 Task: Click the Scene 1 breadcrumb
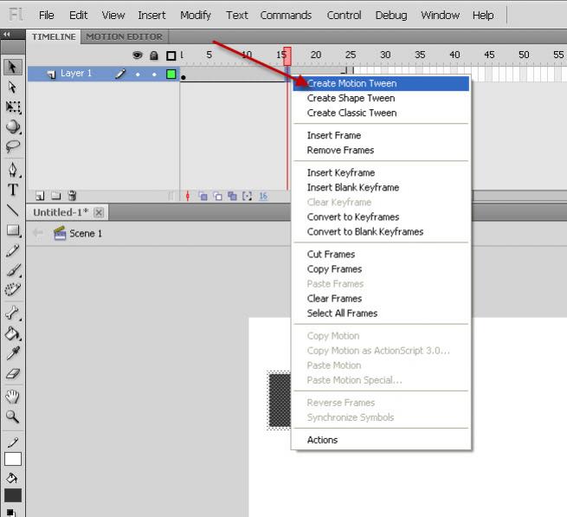(x=78, y=233)
